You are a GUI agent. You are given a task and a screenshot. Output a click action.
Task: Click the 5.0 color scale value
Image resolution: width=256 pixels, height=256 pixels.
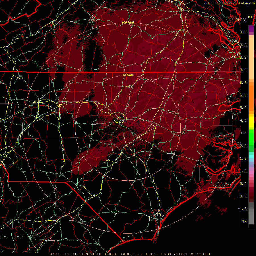pos(243,108)
